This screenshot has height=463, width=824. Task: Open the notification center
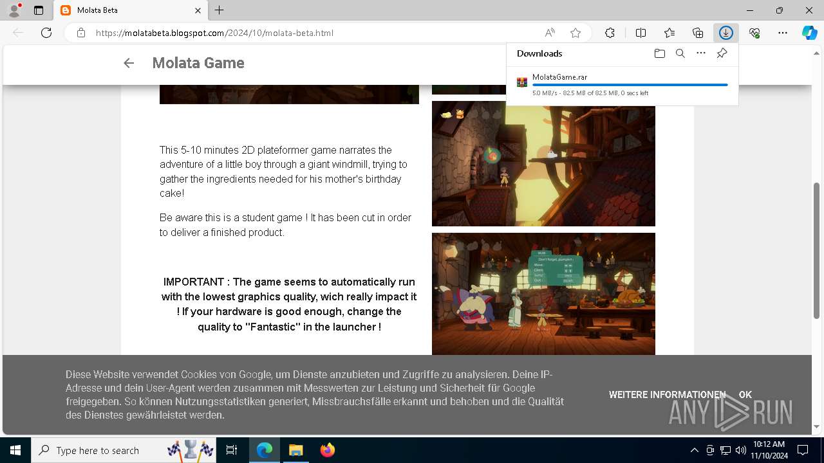pyautogui.click(x=803, y=450)
